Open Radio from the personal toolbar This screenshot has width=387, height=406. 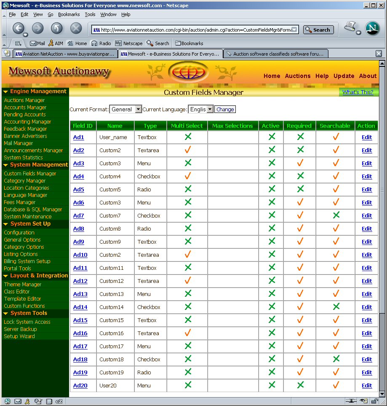pyautogui.click(x=101, y=43)
